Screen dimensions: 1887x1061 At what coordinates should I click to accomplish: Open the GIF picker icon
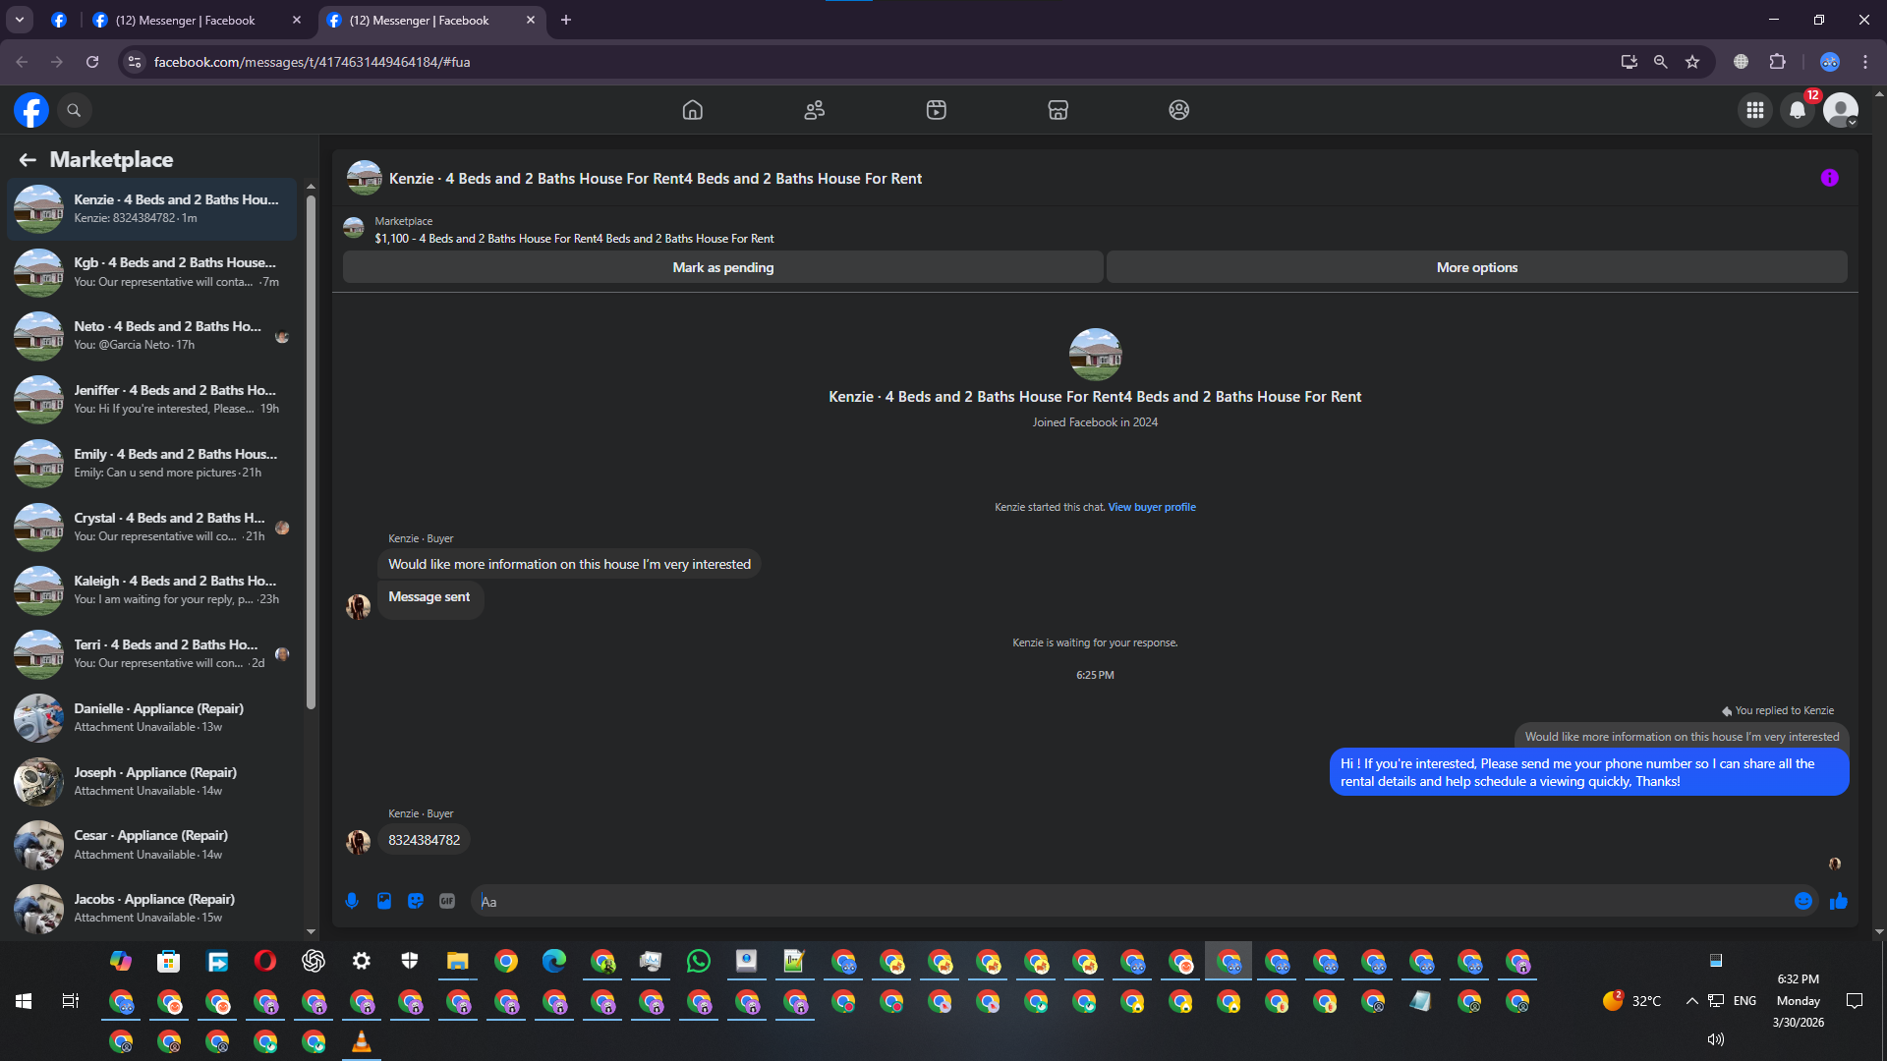click(447, 901)
